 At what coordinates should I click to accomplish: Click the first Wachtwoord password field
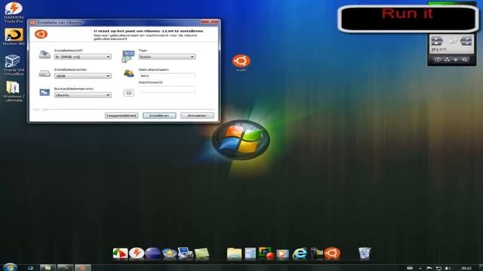click(x=167, y=89)
